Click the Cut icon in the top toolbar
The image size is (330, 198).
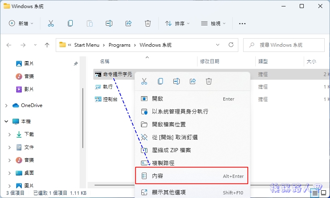[51, 23]
